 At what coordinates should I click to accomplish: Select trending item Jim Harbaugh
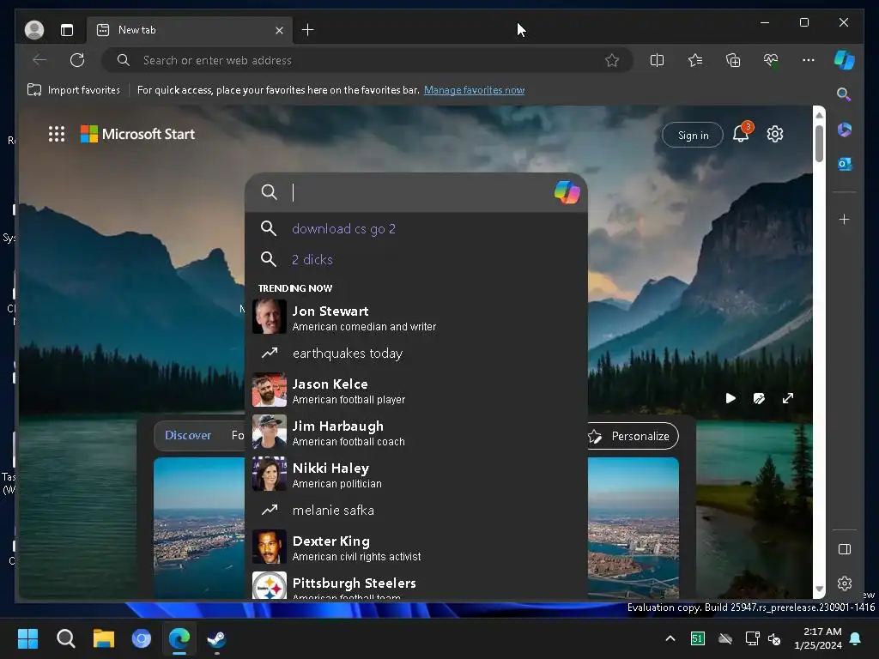[416, 432]
